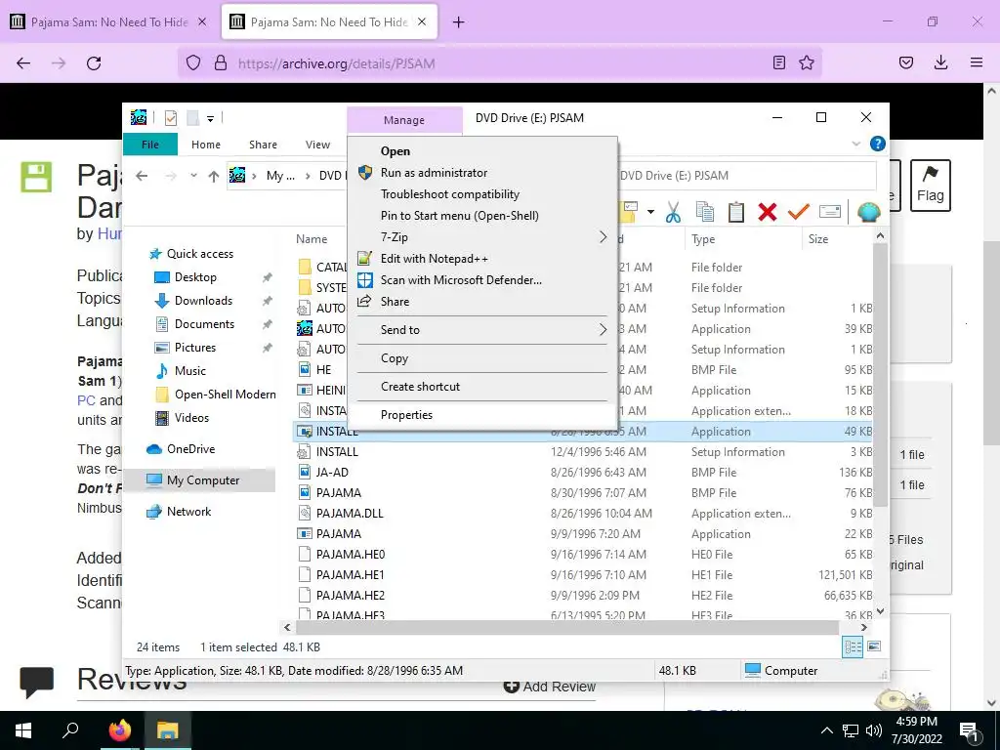Click the Explorer help question mark icon
The width and height of the screenshot is (1000, 750).
(x=878, y=145)
